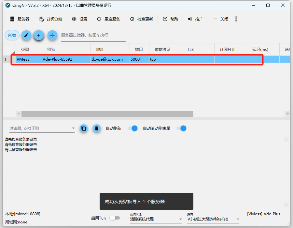The image size is (293, 228).
Task: Click the horizontal scrollbar of server list
Action: pyautogui.click(x=107, y=114)
